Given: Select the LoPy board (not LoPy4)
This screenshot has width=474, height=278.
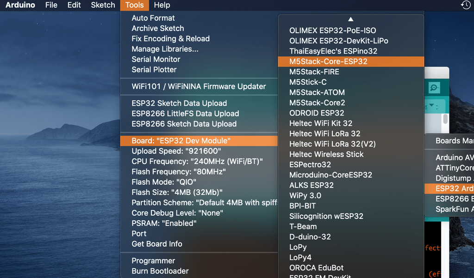Looking at the screenshot, I should (x=351, y=247).
